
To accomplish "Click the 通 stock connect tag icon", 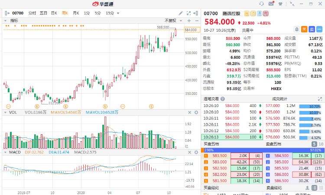I will (259, 14).
